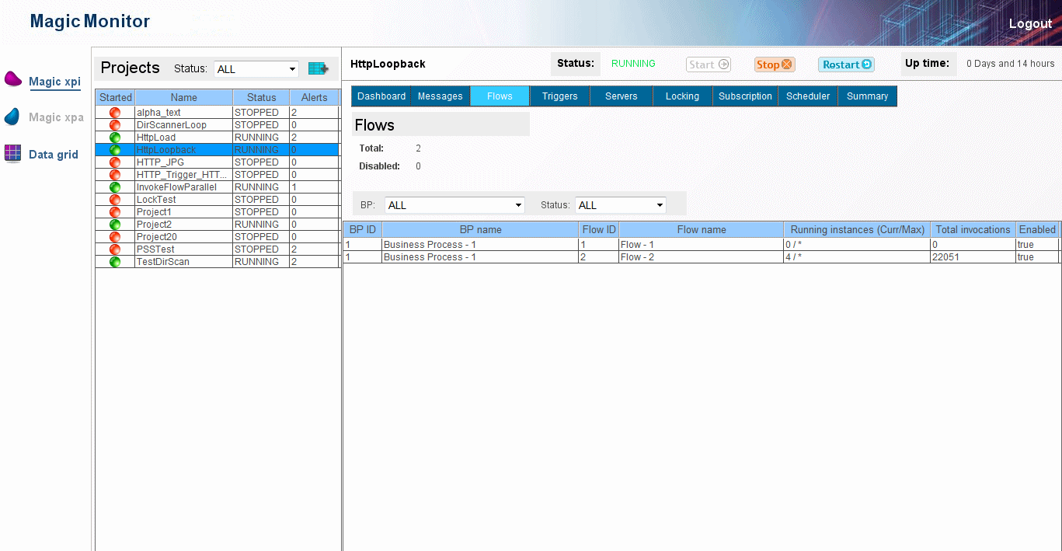The width and height of the screenshot is (1062, 551).
Task: Switch to the Dashboard tab
Action: tap(381, 96)
